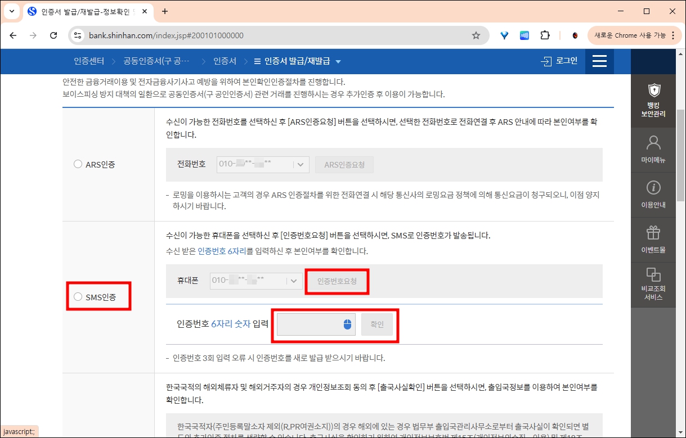This screenshot has width=686, height=438.
Task: Click the bookmark star in the address bar
Action: point(476,35)
